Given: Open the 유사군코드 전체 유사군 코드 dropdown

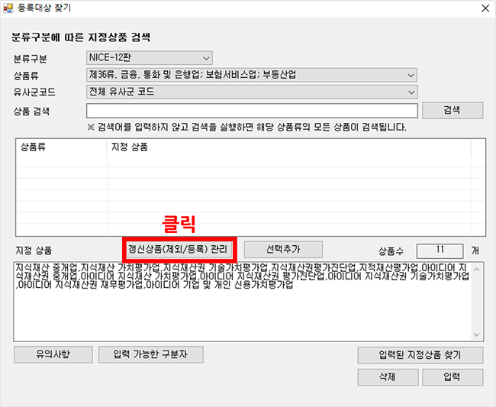Looking at the screenshot, I should 252,92.
